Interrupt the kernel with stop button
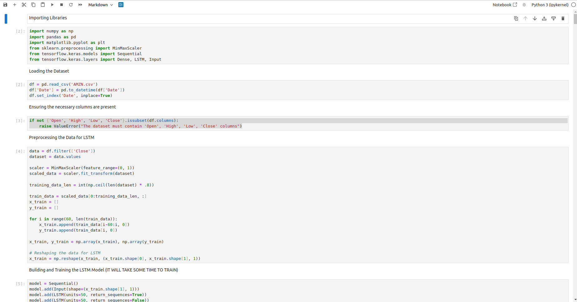Screen dimensions: 577x302 pos(62,5)
